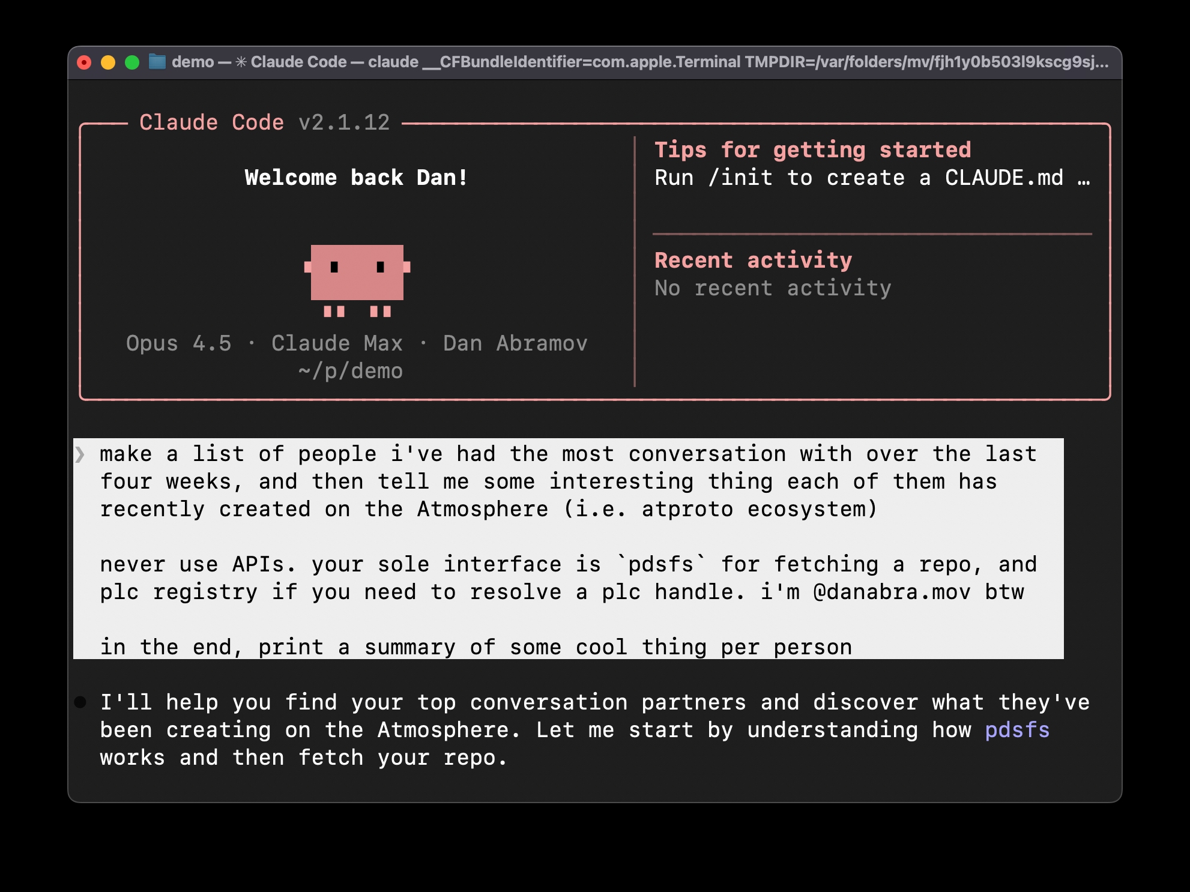The width and height of the screenshot is (1190, 892).
Task: Click the blue folder icon in title bar
Action: [157, 62]
